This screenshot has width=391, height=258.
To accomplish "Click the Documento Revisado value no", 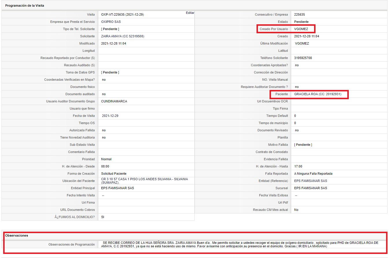I will pos(297,130).
